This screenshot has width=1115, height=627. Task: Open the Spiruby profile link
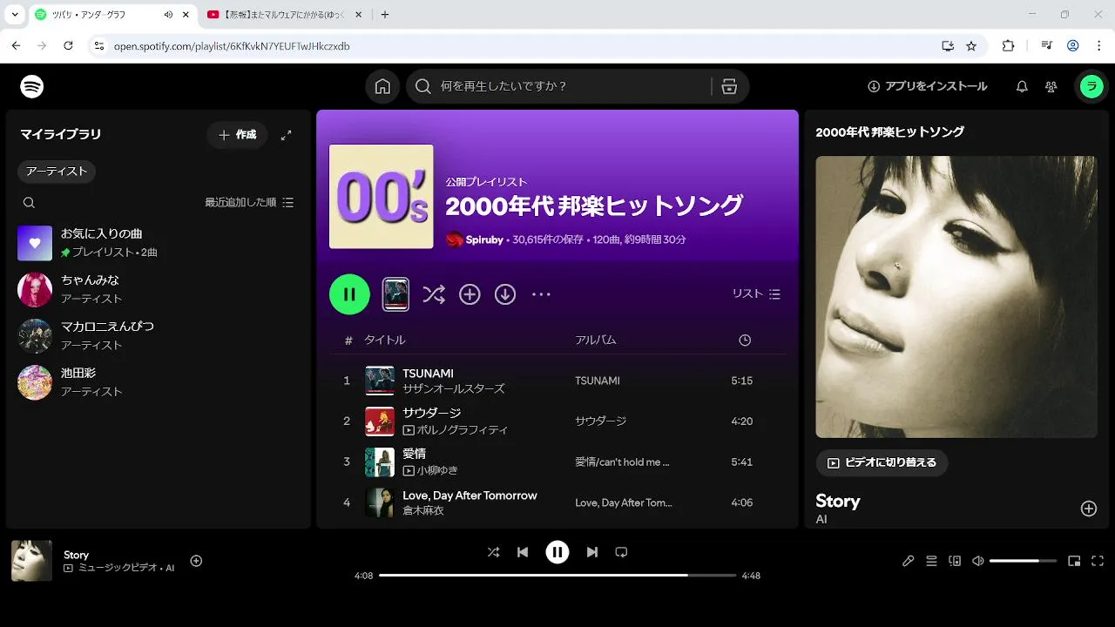point(484,239)
